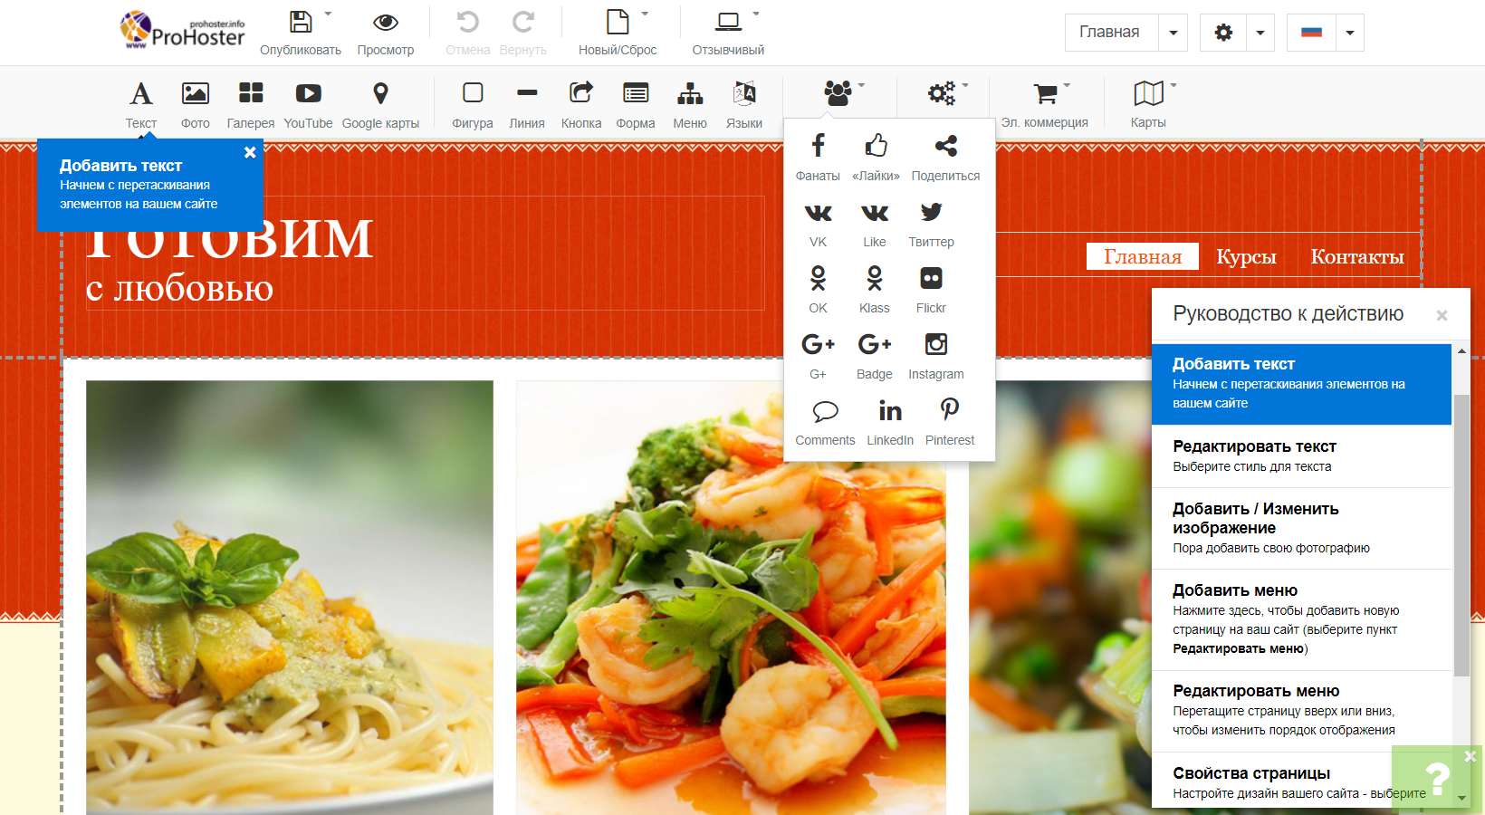Click the pasta dish image thumbnail

tap(290, 598)
